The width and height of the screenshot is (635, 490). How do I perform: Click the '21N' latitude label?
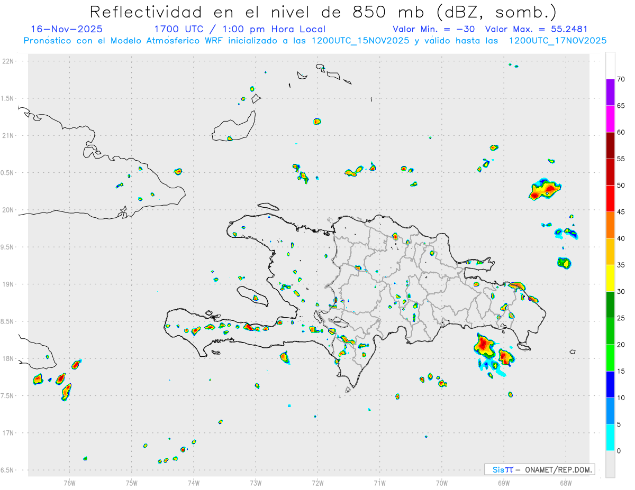8,135
